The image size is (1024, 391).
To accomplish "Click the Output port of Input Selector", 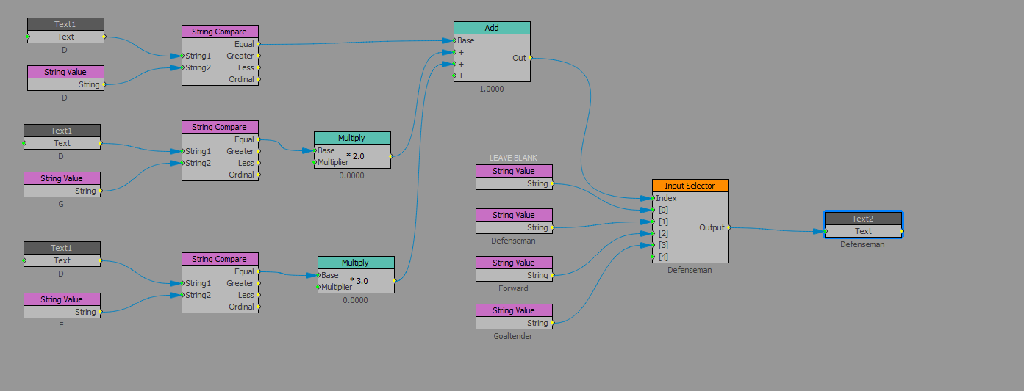I will coord(728,227).
